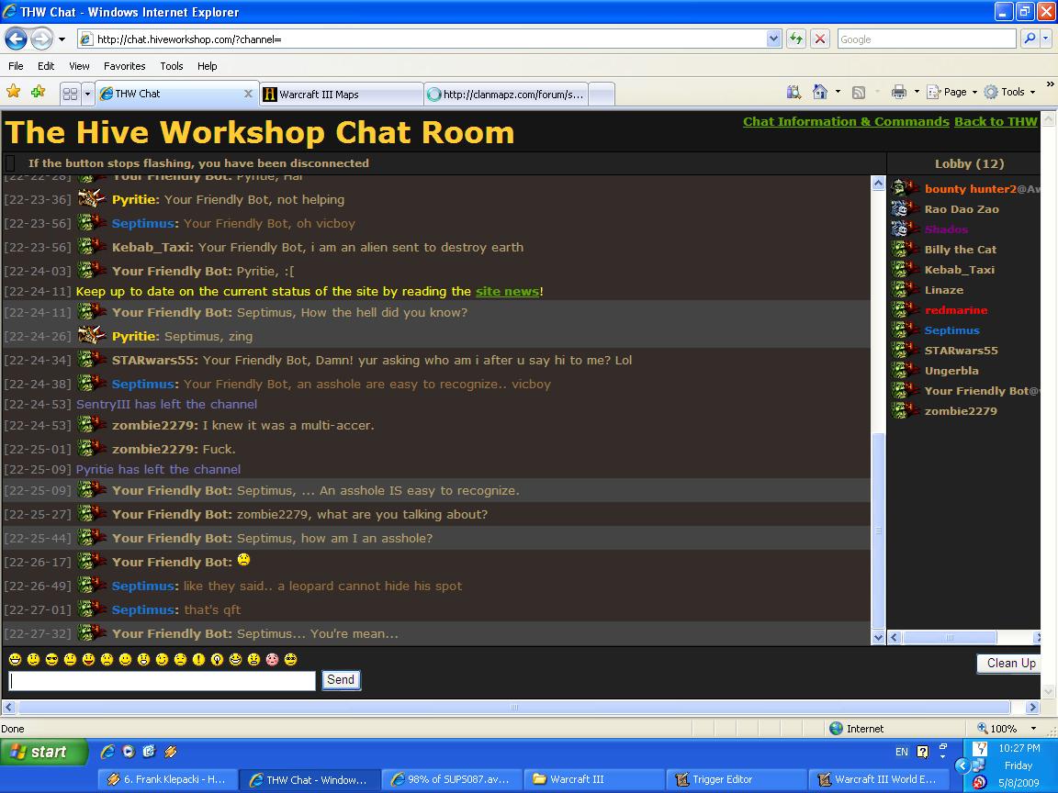The image size is (1058, 793).
Task: Click the Add to Favorites star-plus icon
Action: (38, 92)
